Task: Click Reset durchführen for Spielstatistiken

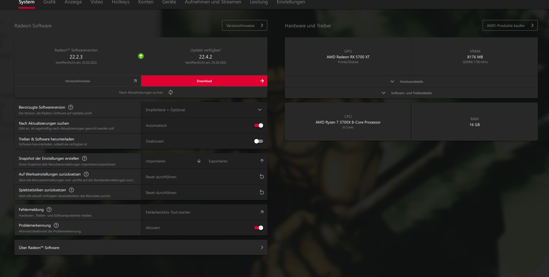Action: coord(204,193)
